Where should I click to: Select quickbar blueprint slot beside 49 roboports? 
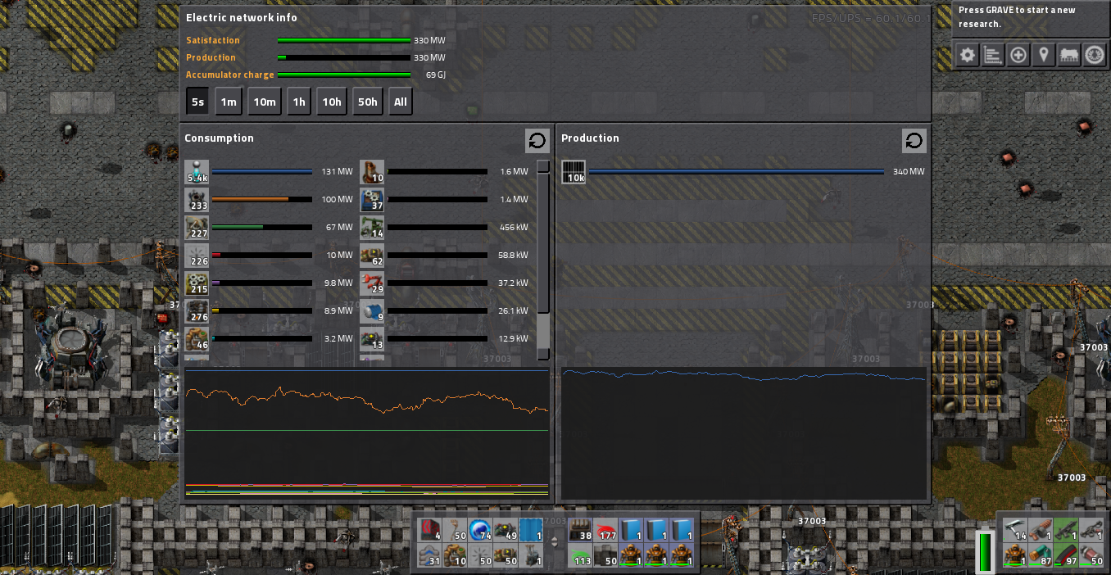[x=533, y=530]
